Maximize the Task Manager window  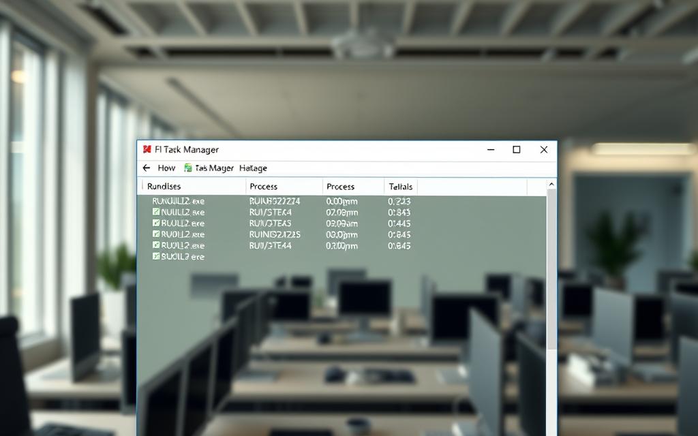(517, 150)
